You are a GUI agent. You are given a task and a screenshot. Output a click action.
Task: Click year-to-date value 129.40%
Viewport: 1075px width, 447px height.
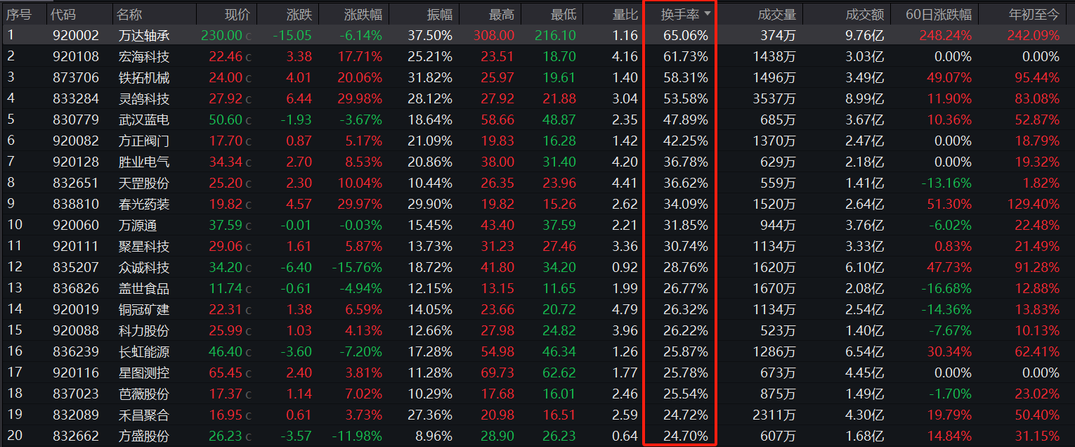(1033, 204)
